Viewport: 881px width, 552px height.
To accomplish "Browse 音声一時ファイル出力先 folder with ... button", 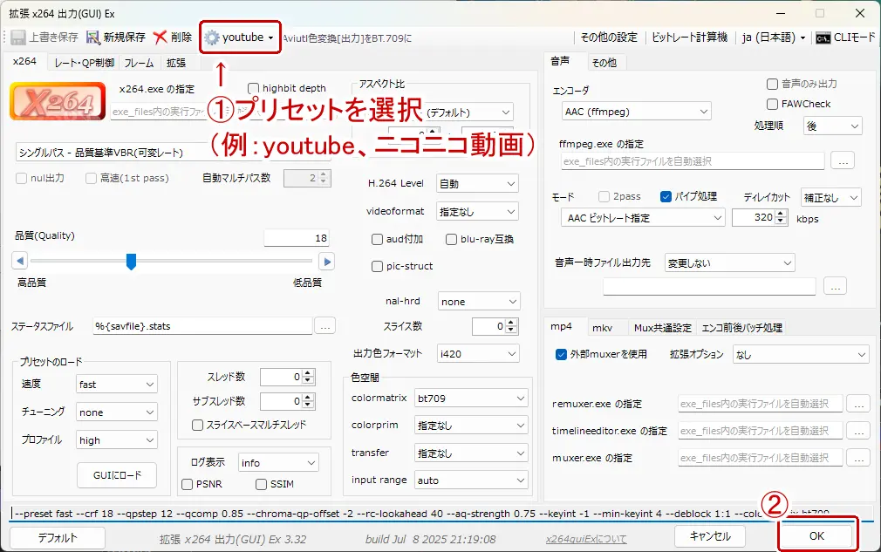I will click(x=835, y=287).
